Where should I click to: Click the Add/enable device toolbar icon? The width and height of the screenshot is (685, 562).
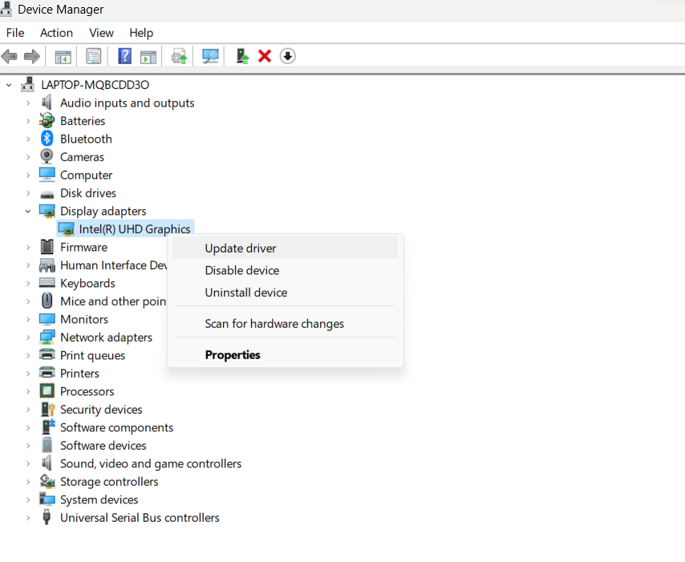click(x=242, y=56)
